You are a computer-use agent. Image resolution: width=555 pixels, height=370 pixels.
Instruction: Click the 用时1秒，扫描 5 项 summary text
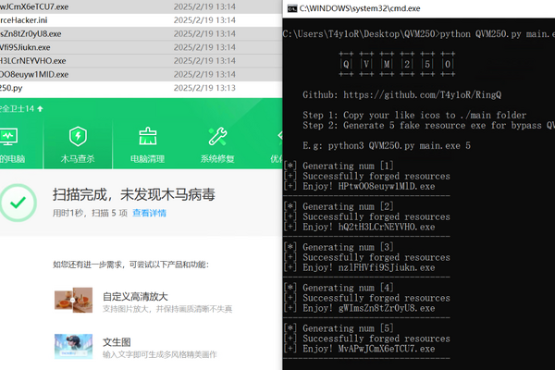[x=90, y=213]
